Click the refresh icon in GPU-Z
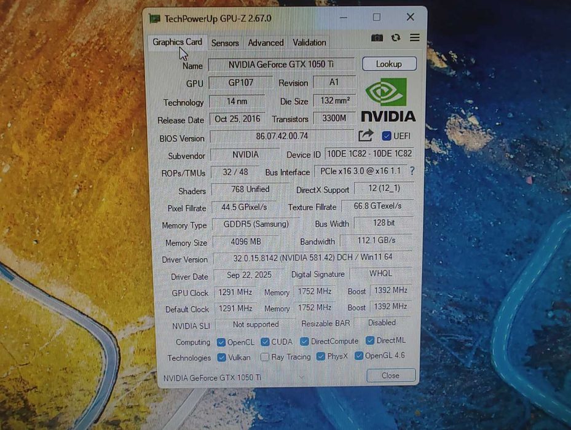This screenshot has width=571, height=430. point(396,37)
